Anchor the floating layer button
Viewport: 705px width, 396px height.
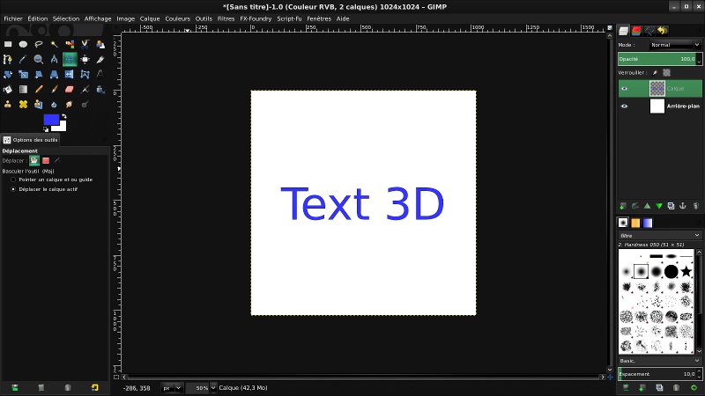[x=683, y=206]
